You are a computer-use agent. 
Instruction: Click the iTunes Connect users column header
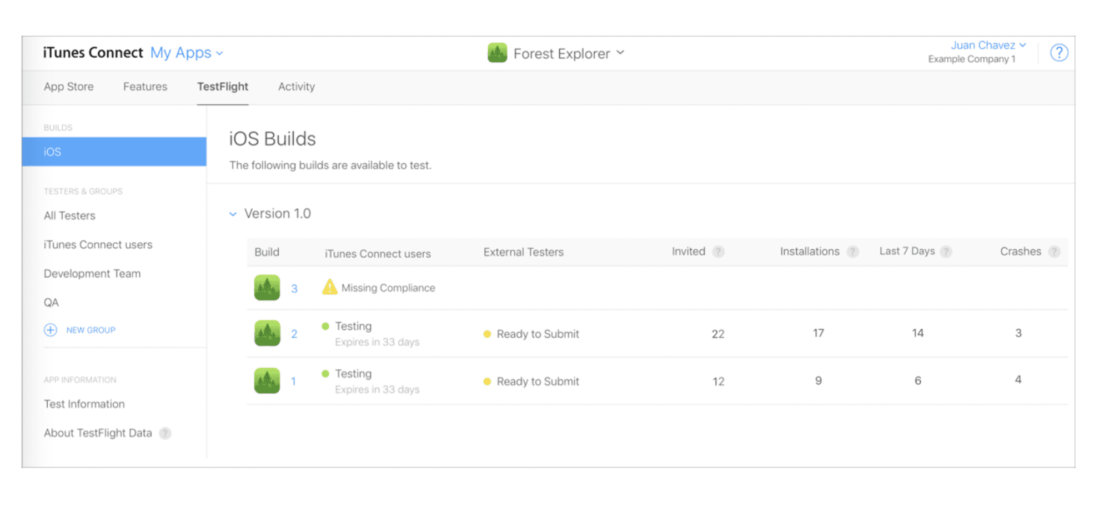(378, 254)
